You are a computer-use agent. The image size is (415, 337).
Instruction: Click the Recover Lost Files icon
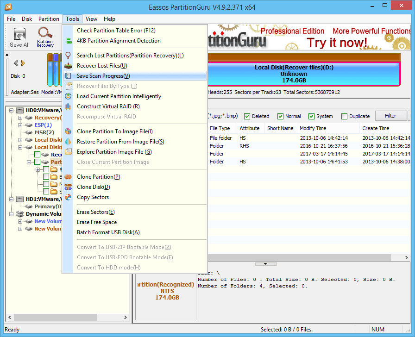coord(68,66)
